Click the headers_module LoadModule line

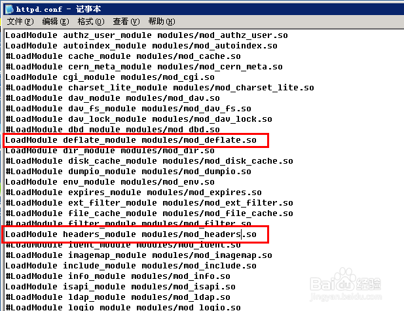coord(131,234)
